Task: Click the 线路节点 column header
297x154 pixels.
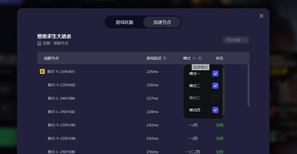Action: tap(51, 58)
